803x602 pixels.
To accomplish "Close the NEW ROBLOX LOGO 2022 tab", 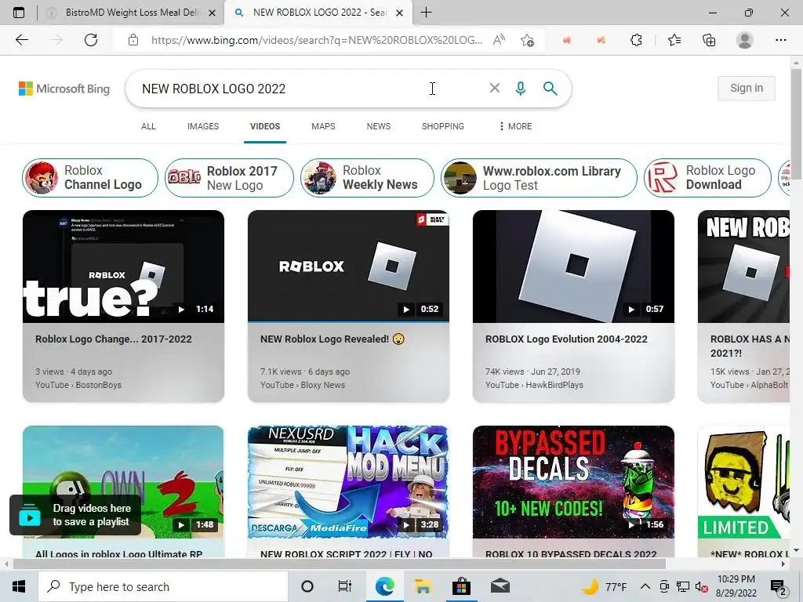I will pyautogui.click(x=401, y=13).
